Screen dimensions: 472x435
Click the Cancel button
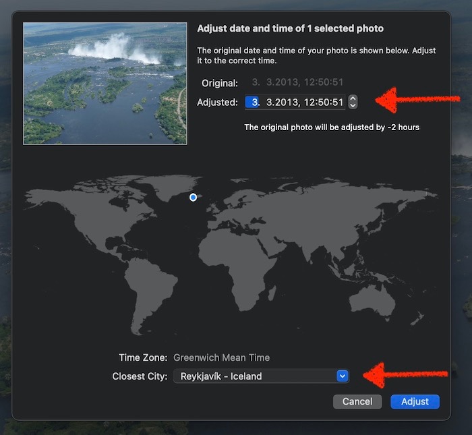(357, 401)
